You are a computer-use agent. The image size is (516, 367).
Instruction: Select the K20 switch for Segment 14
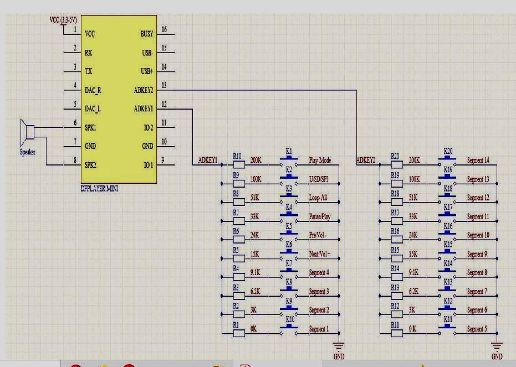click(x=447, y=162)
